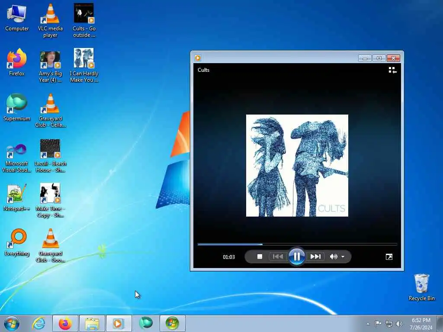
Task: Open Supermium from the taskbar
Action: tap(146, 323)
